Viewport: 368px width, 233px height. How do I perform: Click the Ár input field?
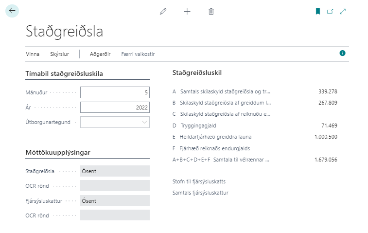click(x=115, y=108)
